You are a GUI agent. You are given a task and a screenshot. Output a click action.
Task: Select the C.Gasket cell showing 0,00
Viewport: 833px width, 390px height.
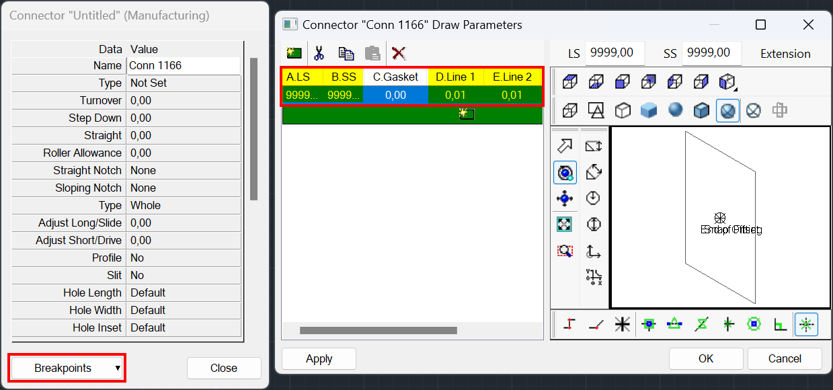pyautogui.click(x=396, y=95)
